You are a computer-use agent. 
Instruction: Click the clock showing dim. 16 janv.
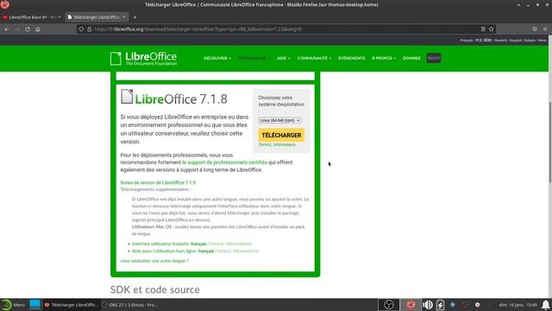click(x=517, y=305)
